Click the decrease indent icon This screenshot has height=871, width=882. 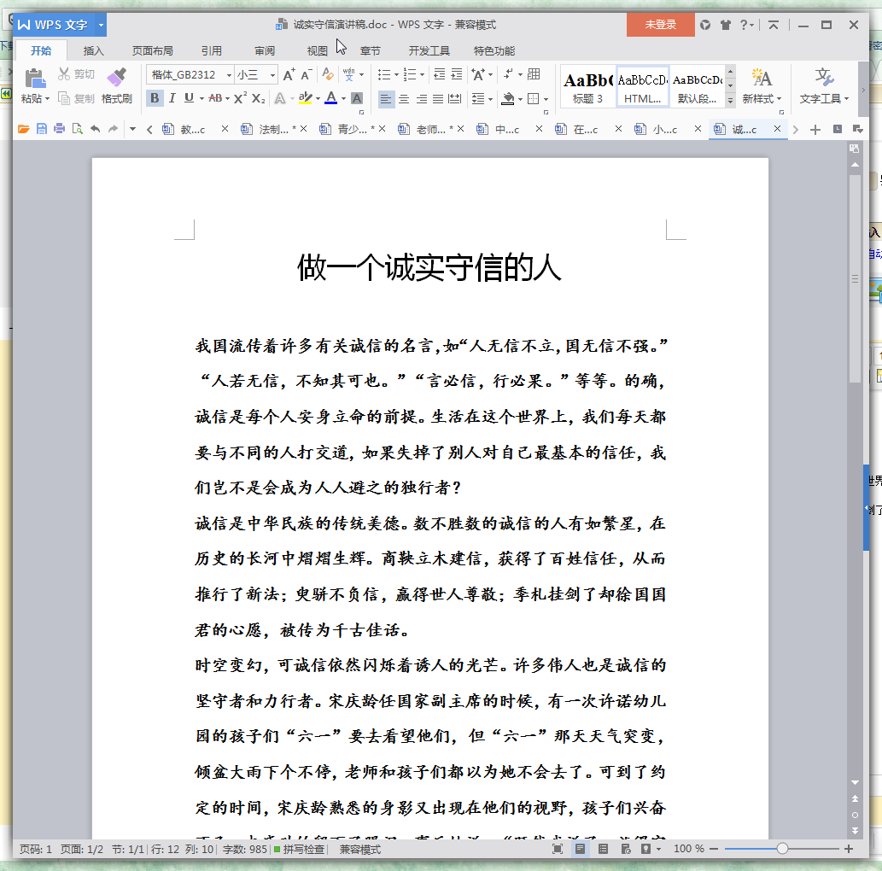[x=440, y=75]
